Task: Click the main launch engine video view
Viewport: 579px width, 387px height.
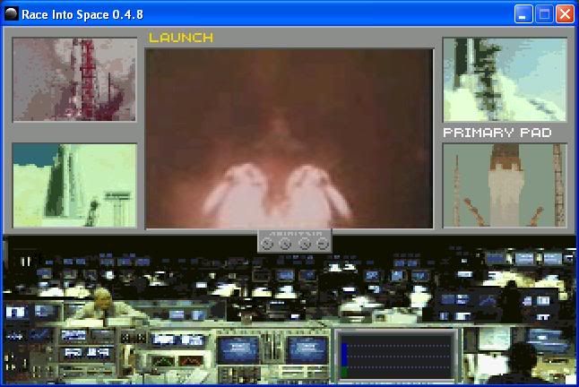Action: point(289,139)
